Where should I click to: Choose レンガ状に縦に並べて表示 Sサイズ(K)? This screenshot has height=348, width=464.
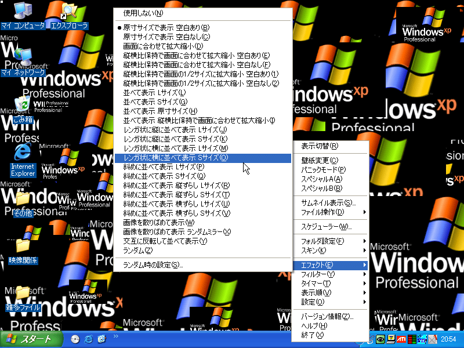[203, 139]
